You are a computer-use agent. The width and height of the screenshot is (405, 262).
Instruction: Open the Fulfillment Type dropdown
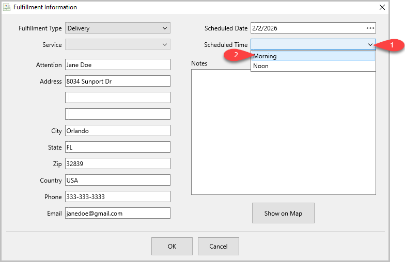118,28
